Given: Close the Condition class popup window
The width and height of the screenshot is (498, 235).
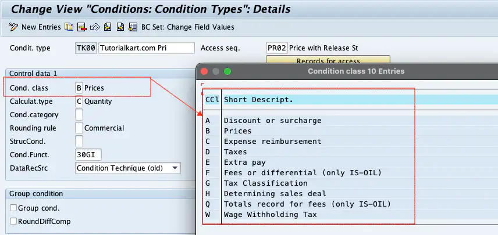Looking at the screenshot, I should coord(204,71).
